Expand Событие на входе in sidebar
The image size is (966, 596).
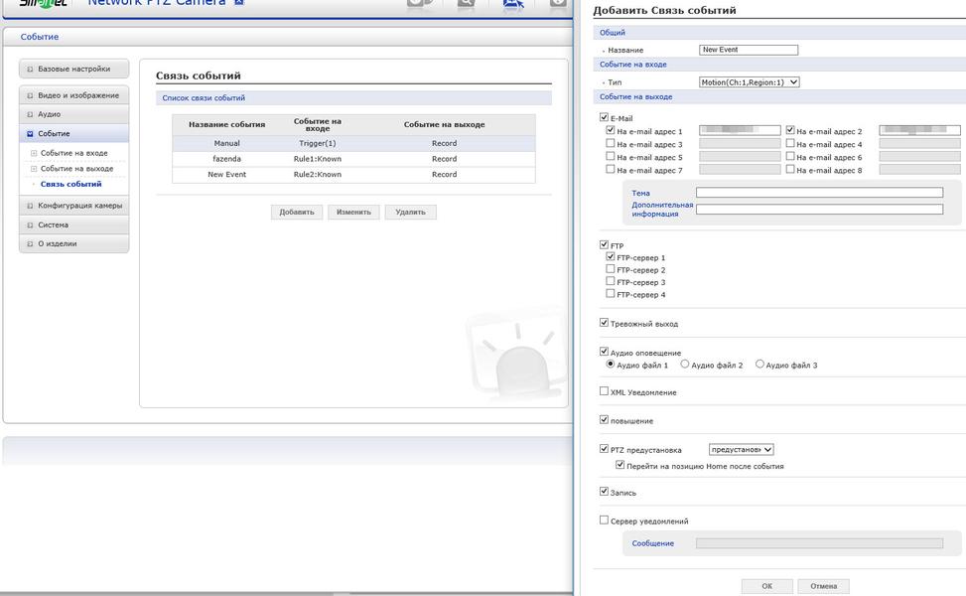(34, 153)
